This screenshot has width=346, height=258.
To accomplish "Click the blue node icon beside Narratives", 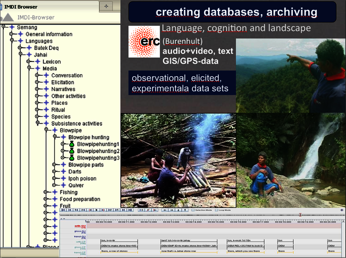I will click(46, 89).
